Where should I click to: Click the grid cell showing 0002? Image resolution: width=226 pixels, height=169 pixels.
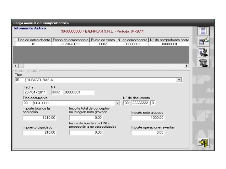coord(103,44)
